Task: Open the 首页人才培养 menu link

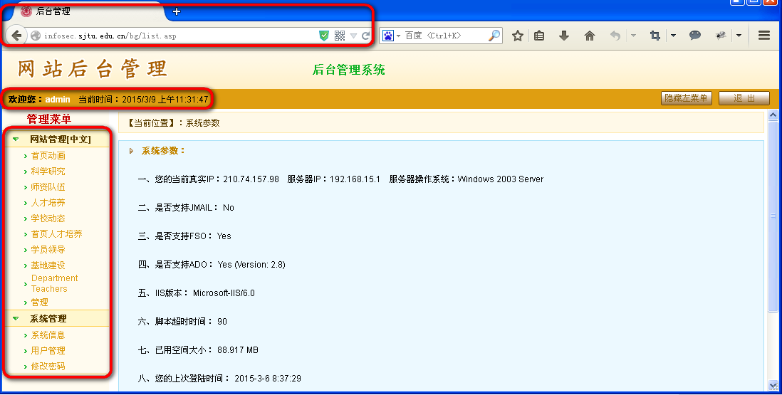Action: pos(56,233)
